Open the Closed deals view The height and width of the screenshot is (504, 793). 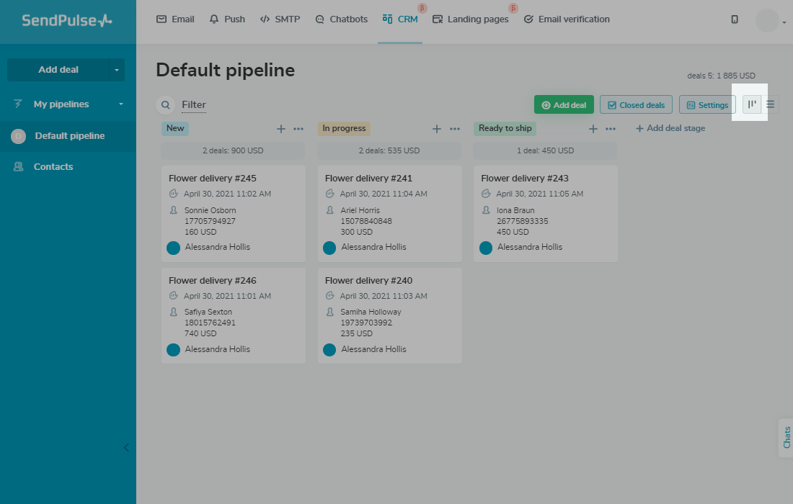[636, 105]
